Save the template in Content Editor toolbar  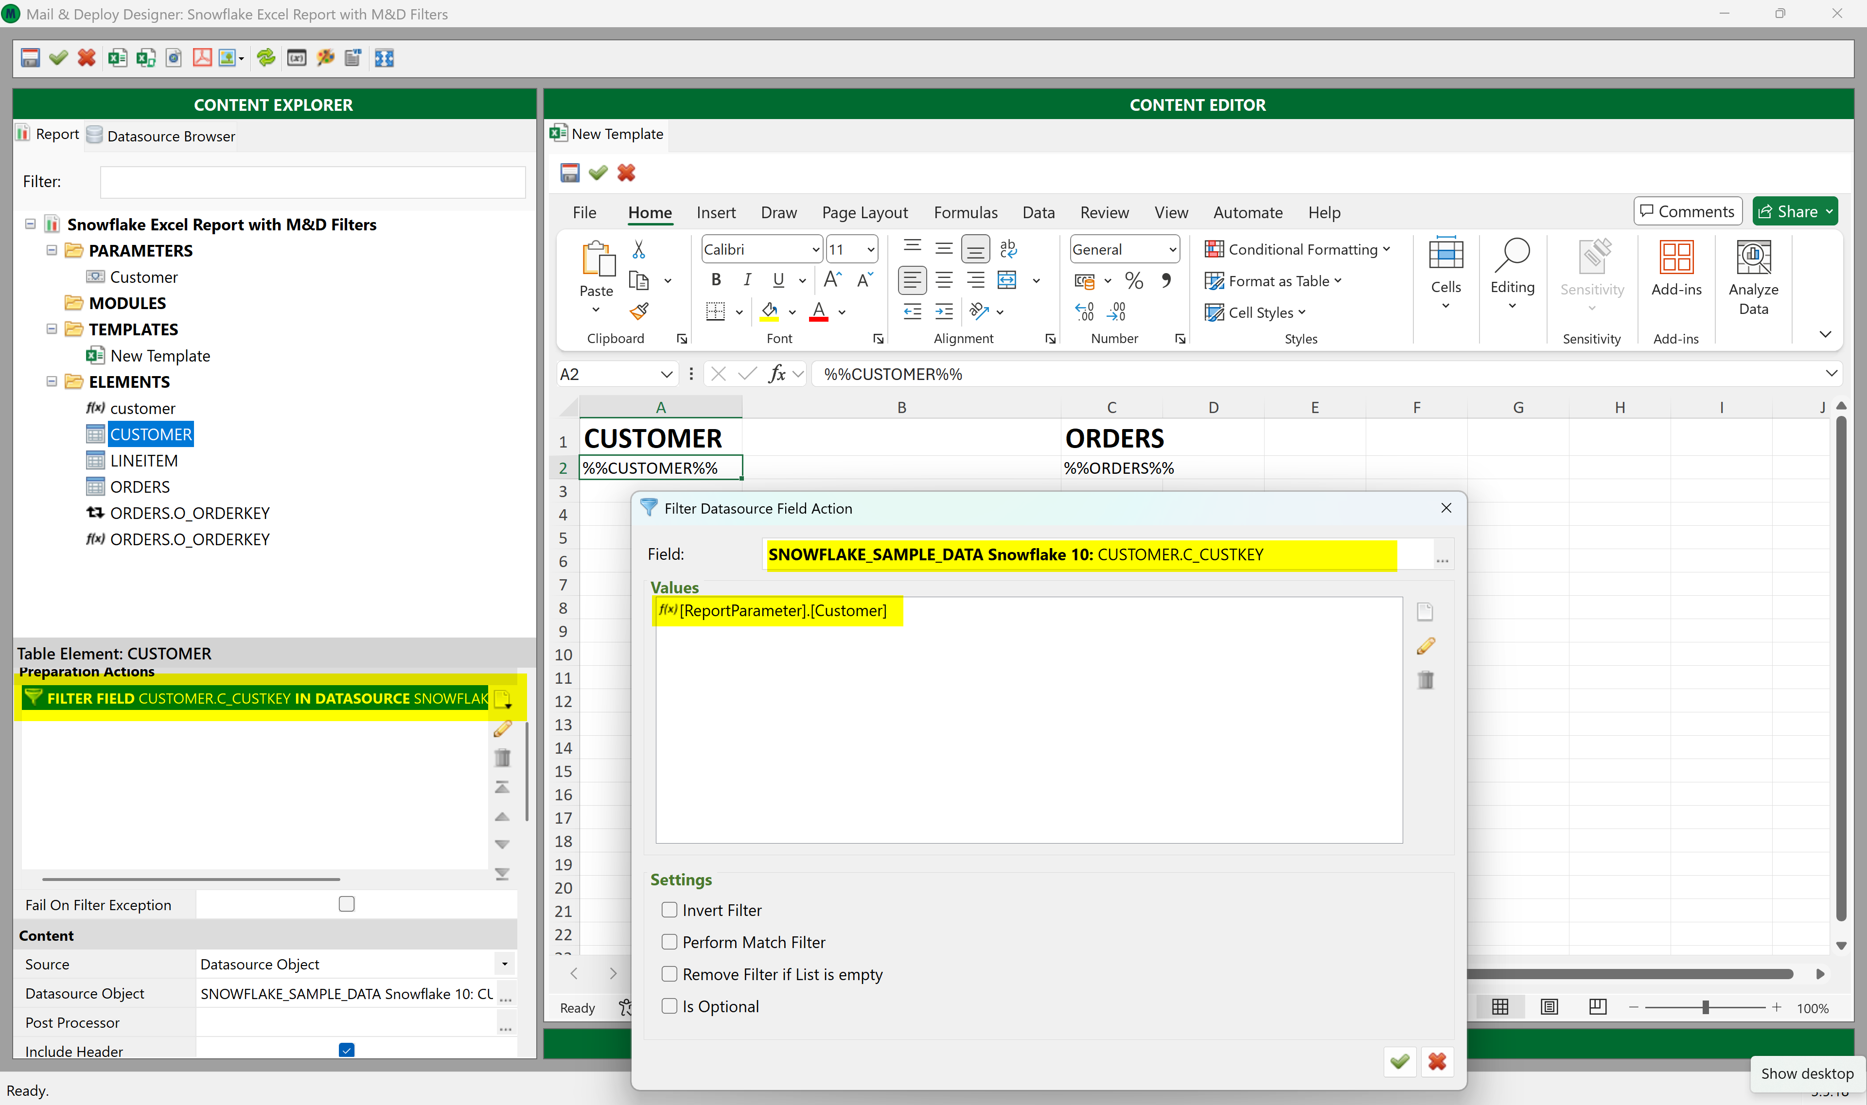570,173
